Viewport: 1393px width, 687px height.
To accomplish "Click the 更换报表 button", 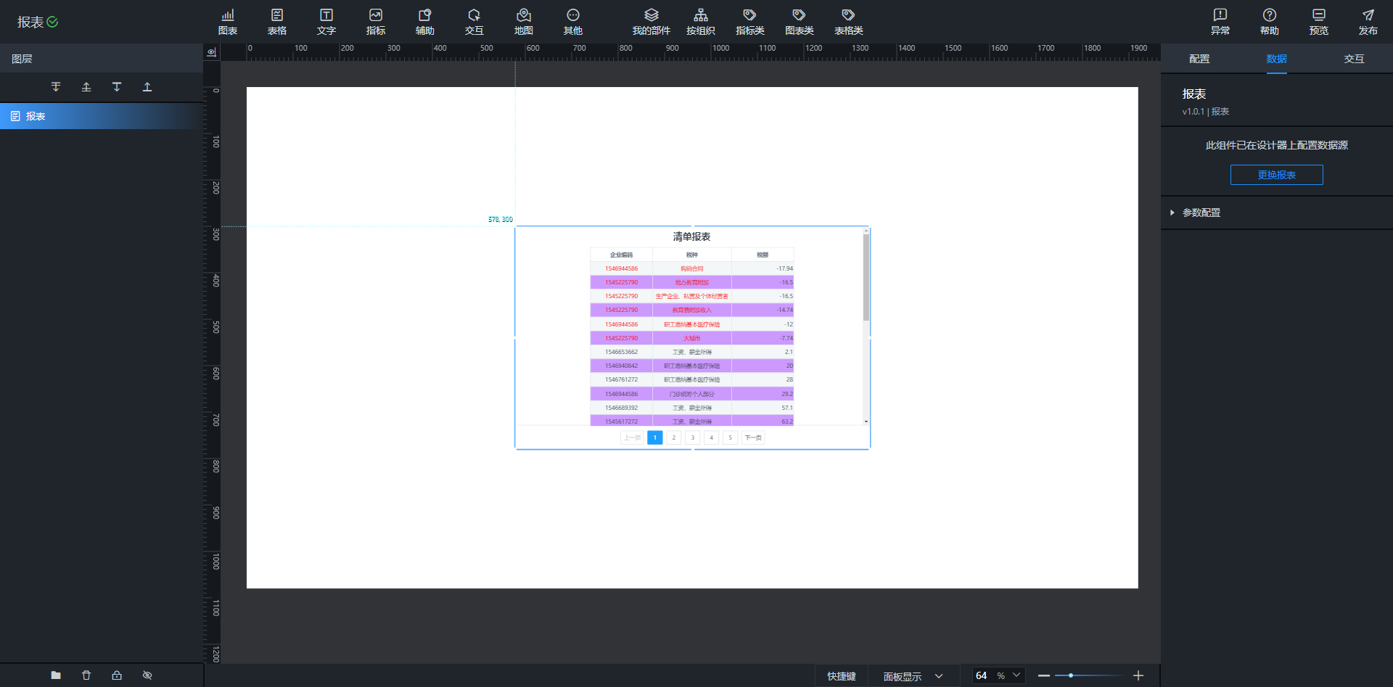I will point(1276,175).
